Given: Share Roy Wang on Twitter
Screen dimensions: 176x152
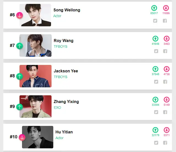Looking at the screenshot, I should [156, 51].
